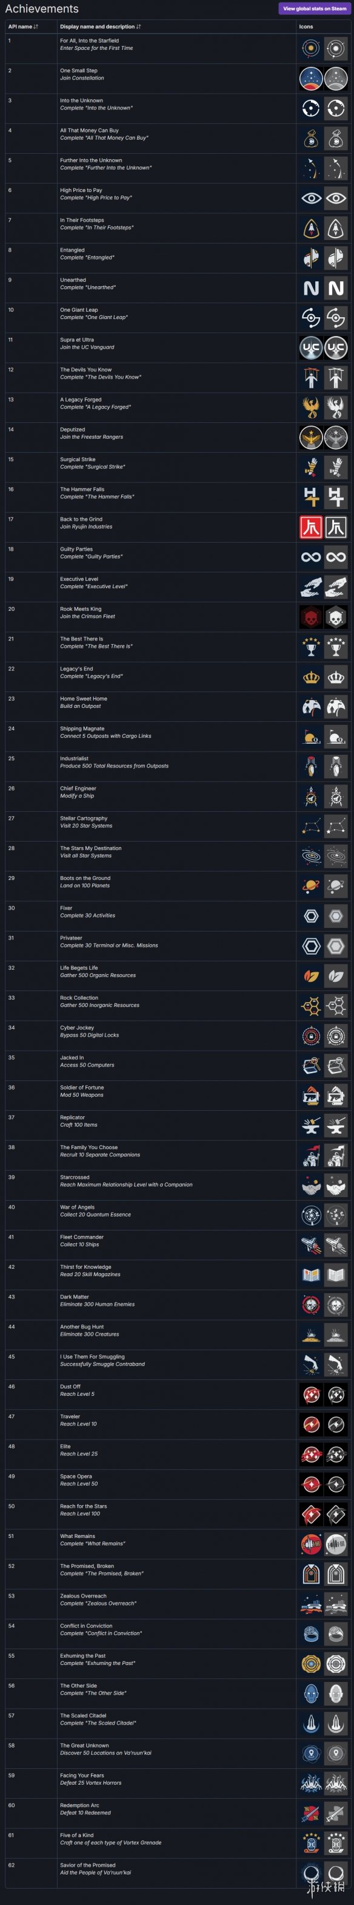
Task: Open View global stats on Steam
Action: pyautogui.click(x=315, y=9)
